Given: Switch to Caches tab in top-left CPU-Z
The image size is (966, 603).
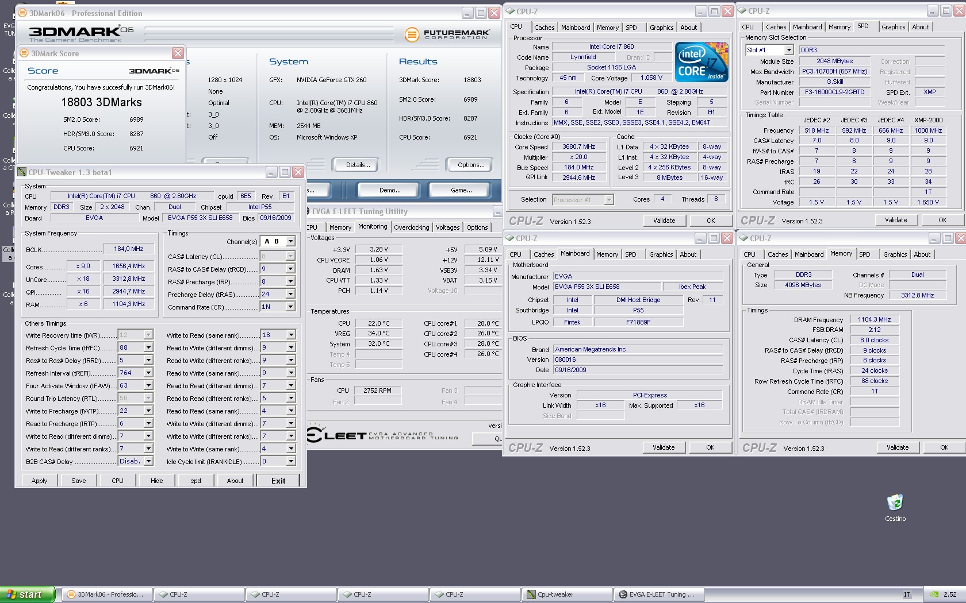Looking at the screenshot, I should 544,28.
